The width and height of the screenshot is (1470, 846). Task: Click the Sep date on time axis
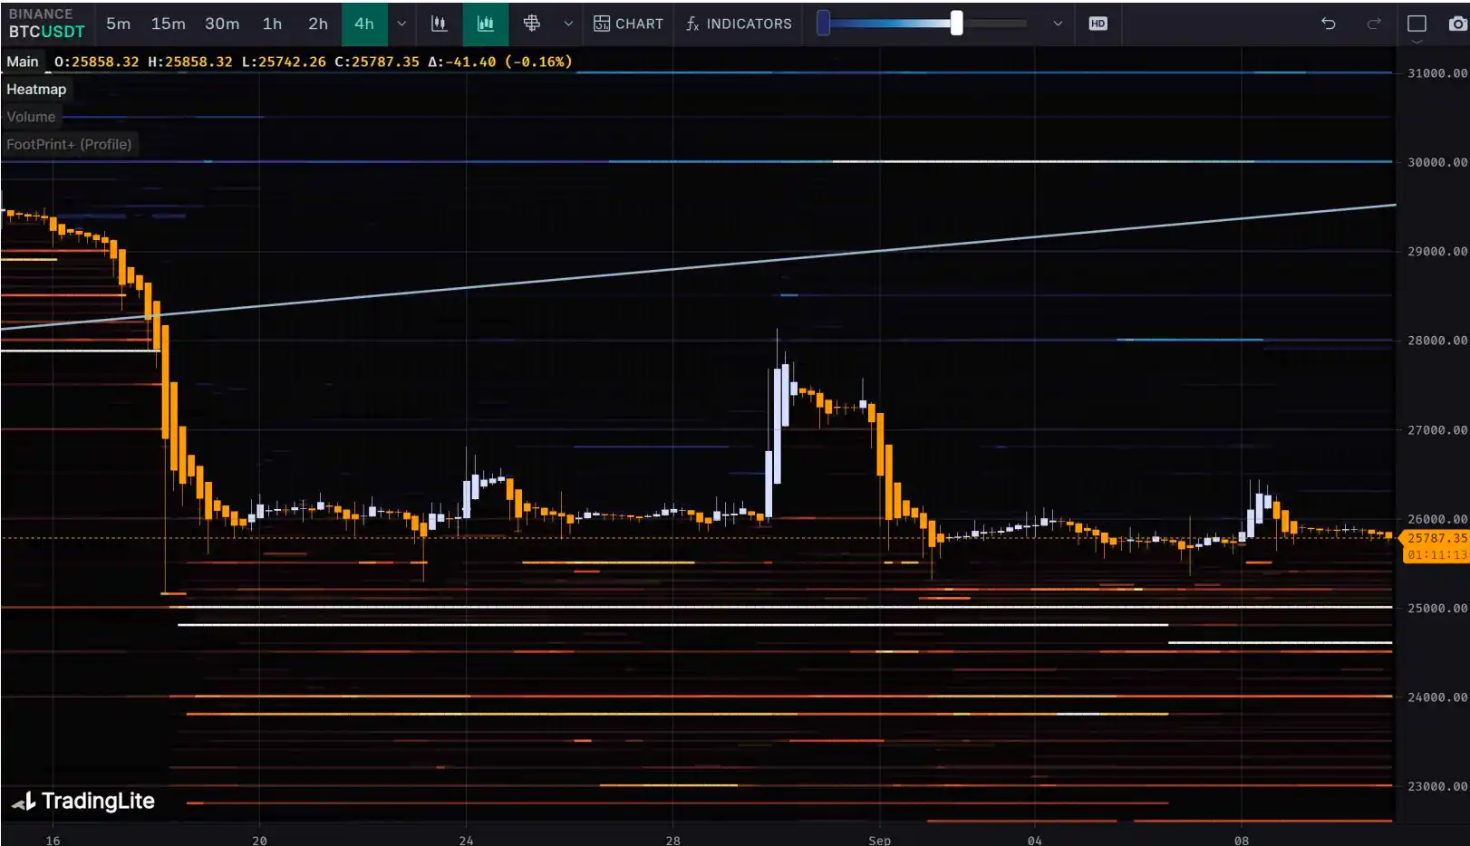pos(879,840)
